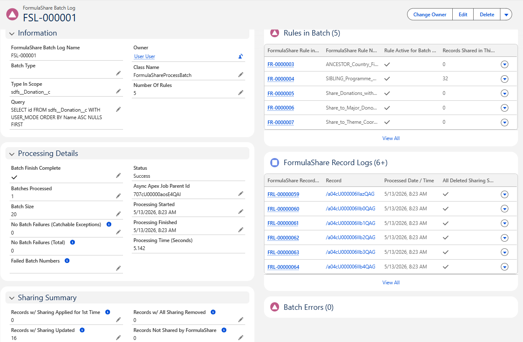Click the Change Owner button

click(x=430, y=14)
